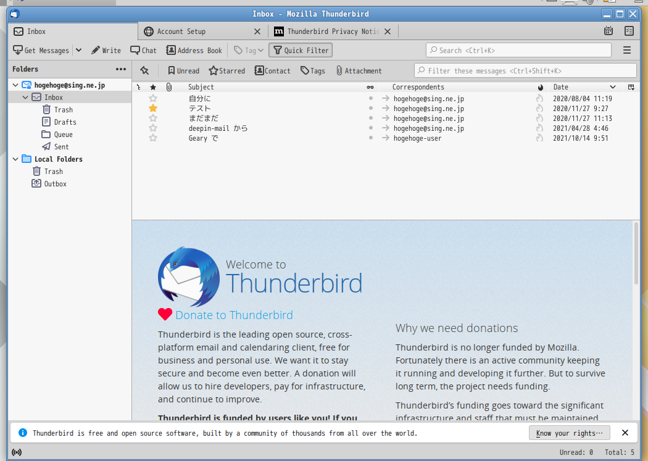Close the Thunderbird Privacy Notice tab

[x=387, y=31]
